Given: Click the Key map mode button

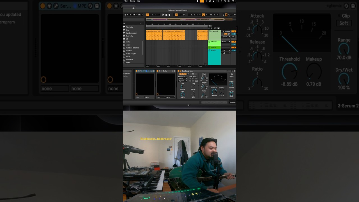Looking at the screenshot, I should click(x=229, y=15).
